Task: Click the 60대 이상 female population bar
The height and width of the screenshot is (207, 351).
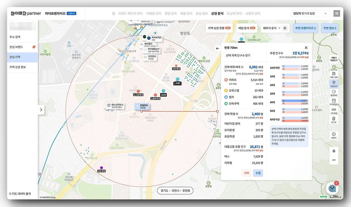Action: (295, 121)
